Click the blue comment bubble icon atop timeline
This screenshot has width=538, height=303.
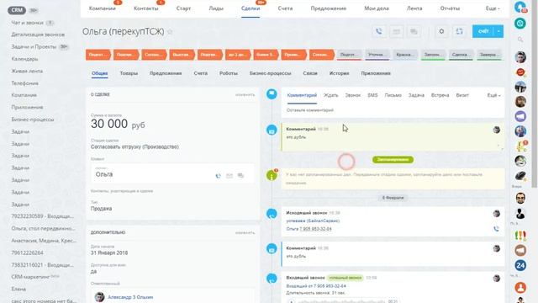[272, 93]
